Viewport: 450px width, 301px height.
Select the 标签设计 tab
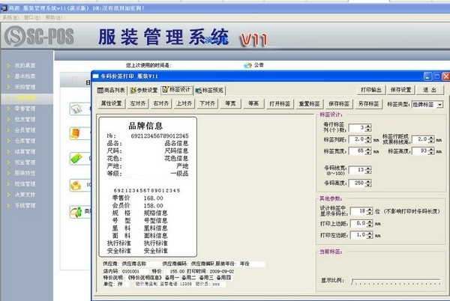coord(177,90)
